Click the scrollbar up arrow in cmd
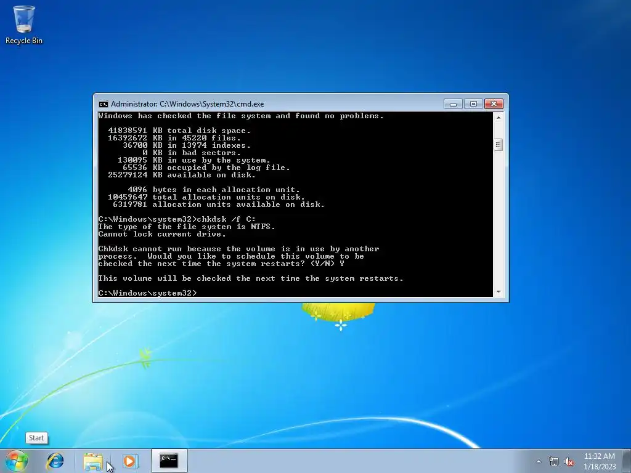631x473 pixels. 498,118
